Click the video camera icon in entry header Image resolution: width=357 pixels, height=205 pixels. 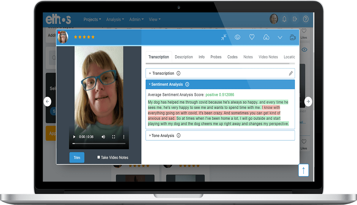pos(293,38)
